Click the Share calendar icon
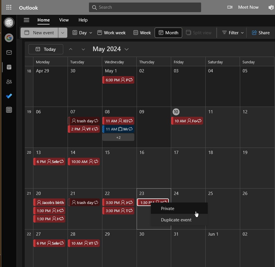 (x=254, y=33)
